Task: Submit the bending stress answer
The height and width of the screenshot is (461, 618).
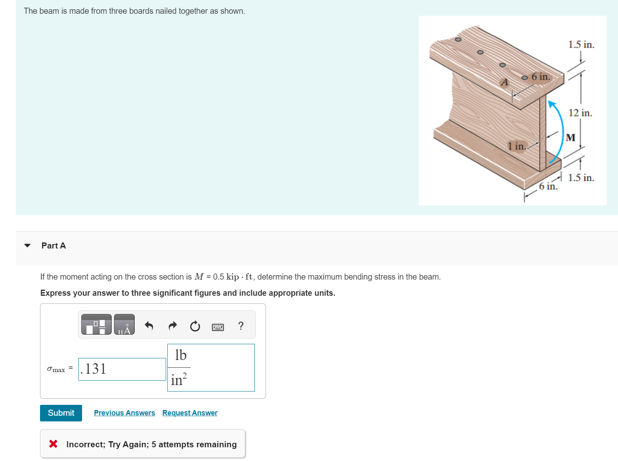Action: [61, 413]
